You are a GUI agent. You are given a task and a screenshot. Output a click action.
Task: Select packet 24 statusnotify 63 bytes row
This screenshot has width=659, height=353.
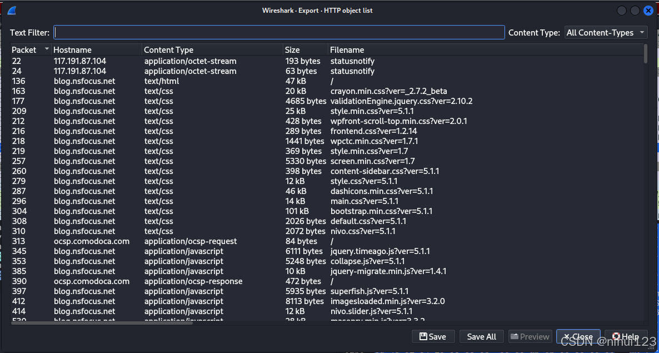tap(327, 71)
